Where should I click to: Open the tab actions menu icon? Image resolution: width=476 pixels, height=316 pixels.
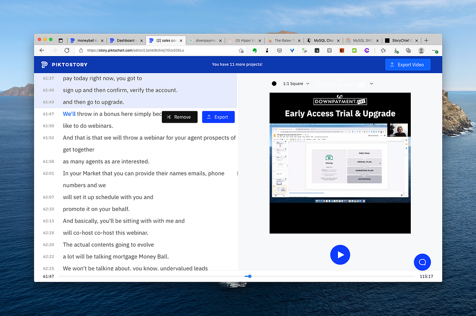pyautogui.click(x=61, y=40)
